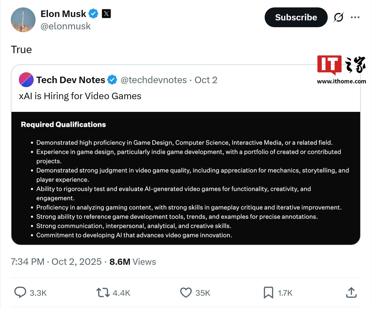Open the @elonmusk handle link

tap(66, 26)
